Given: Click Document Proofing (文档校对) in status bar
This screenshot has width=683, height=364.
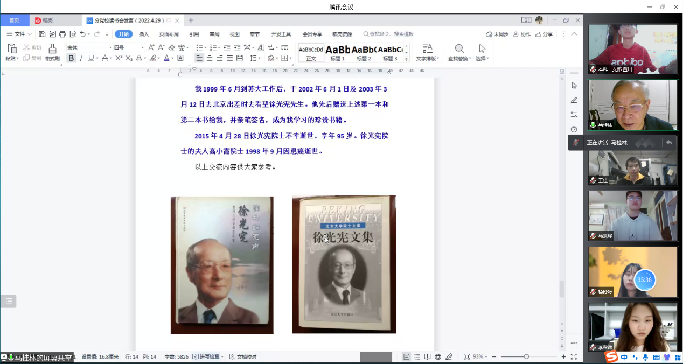Looking at the screenshot, I should coord(243,356).
